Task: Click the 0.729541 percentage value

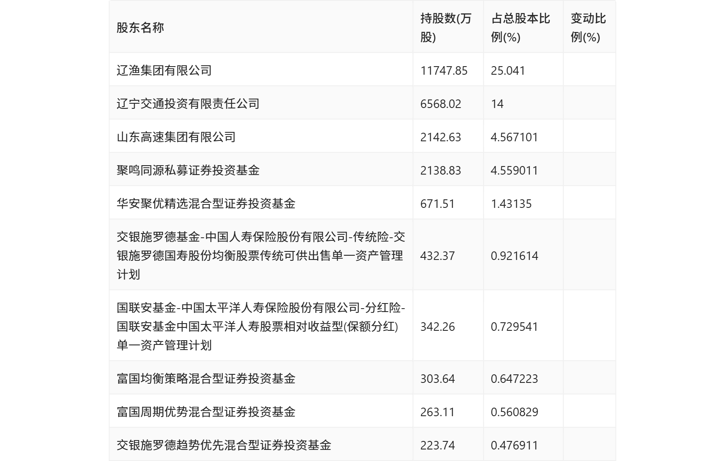Action: point(514,327)
